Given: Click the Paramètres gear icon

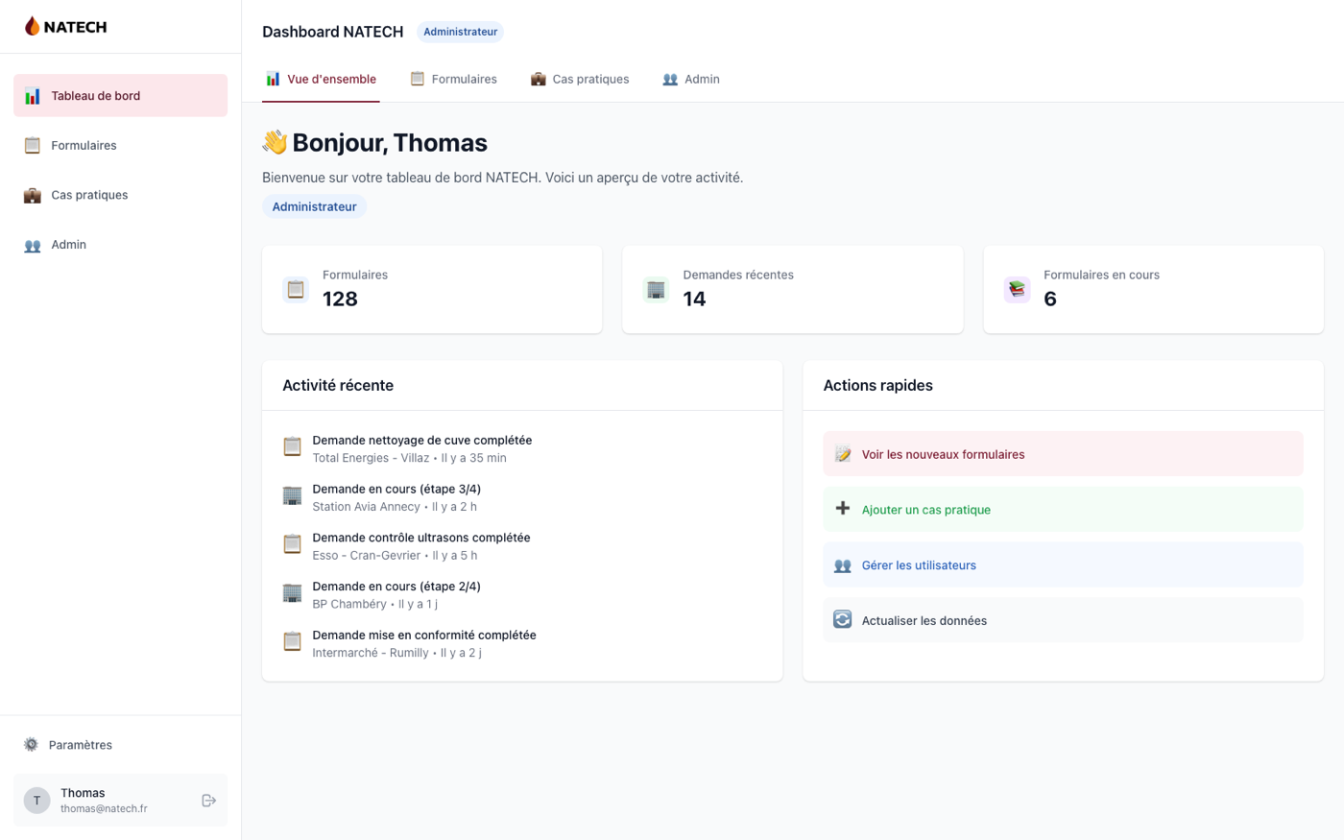Looking at the screenshot, I should (x=31, y=745).
